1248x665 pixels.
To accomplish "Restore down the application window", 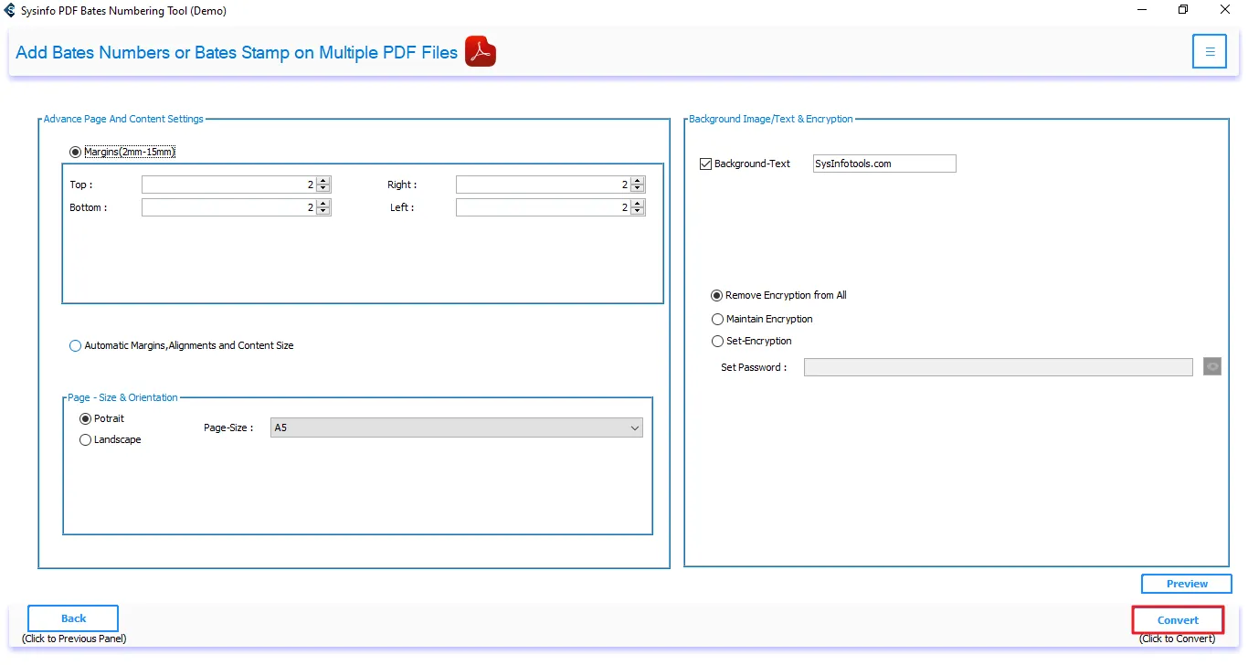I will tap(1183, 11).
